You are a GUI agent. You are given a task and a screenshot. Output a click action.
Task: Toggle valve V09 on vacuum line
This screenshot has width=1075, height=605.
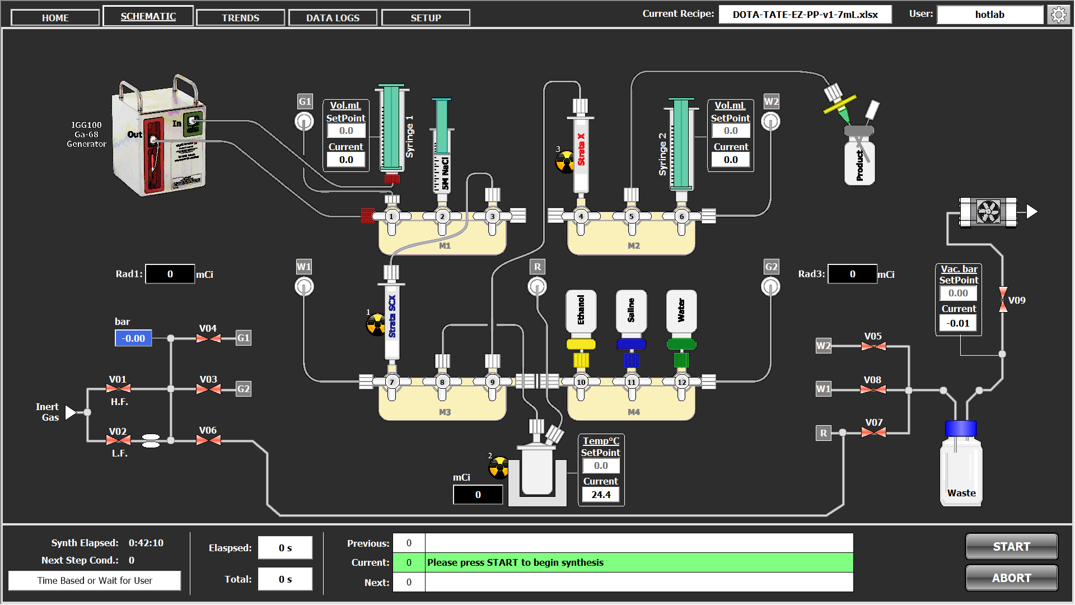(x=1003, y=300)
